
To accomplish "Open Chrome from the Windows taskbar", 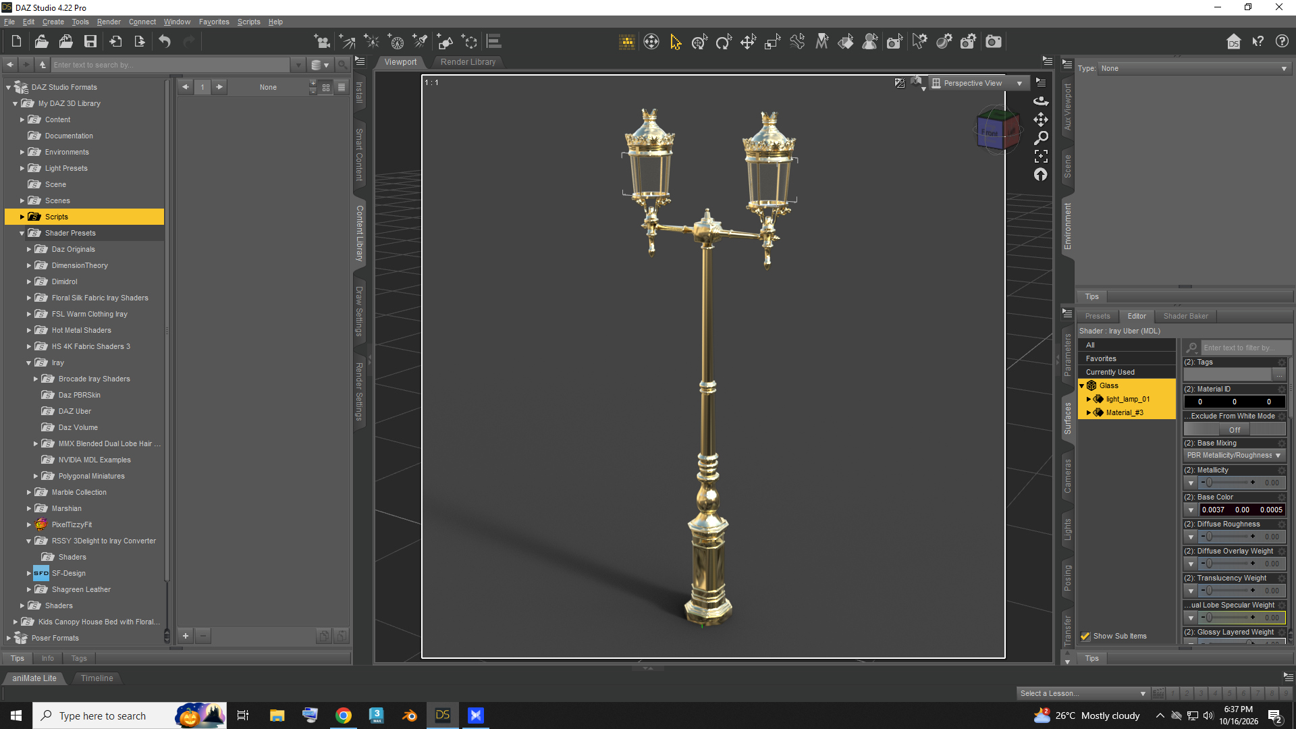I will pos(344,715).
